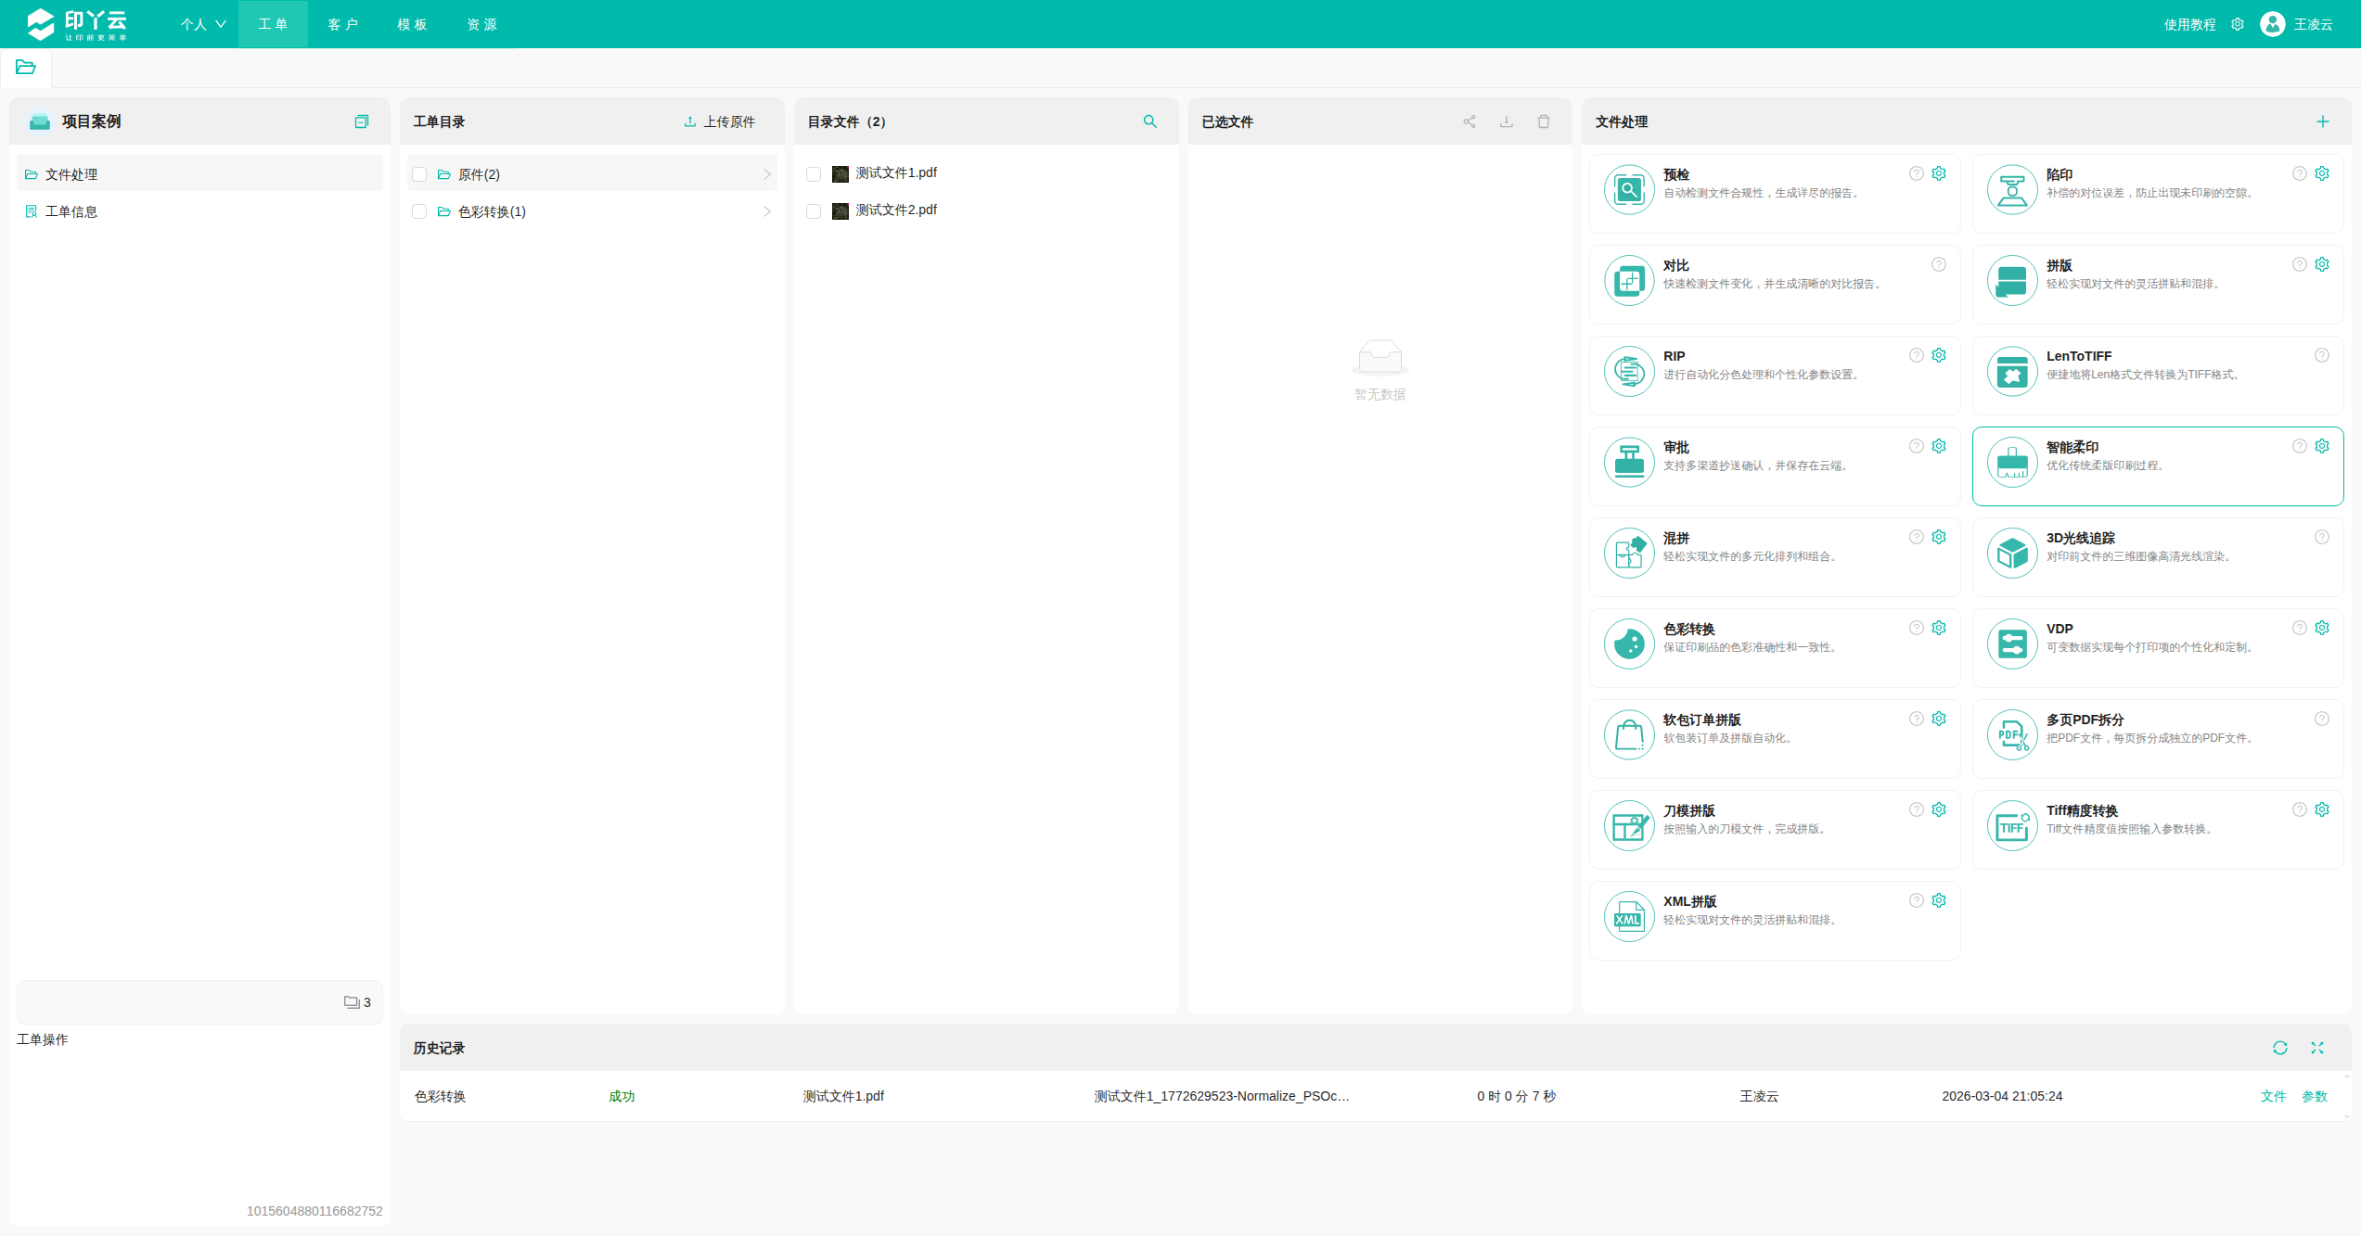Check the 测试文件1.pdf checkbox
The width and height of the screenshot is (2361, 1236).
(x=814, y=174)
